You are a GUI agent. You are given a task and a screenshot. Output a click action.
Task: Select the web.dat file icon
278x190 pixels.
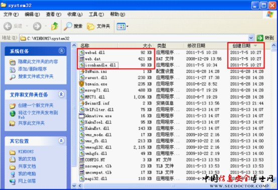[82, 59]
